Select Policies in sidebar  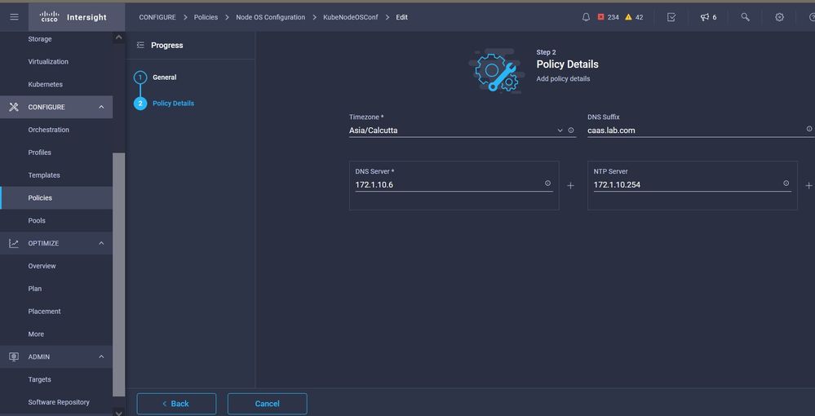(40, 198)
